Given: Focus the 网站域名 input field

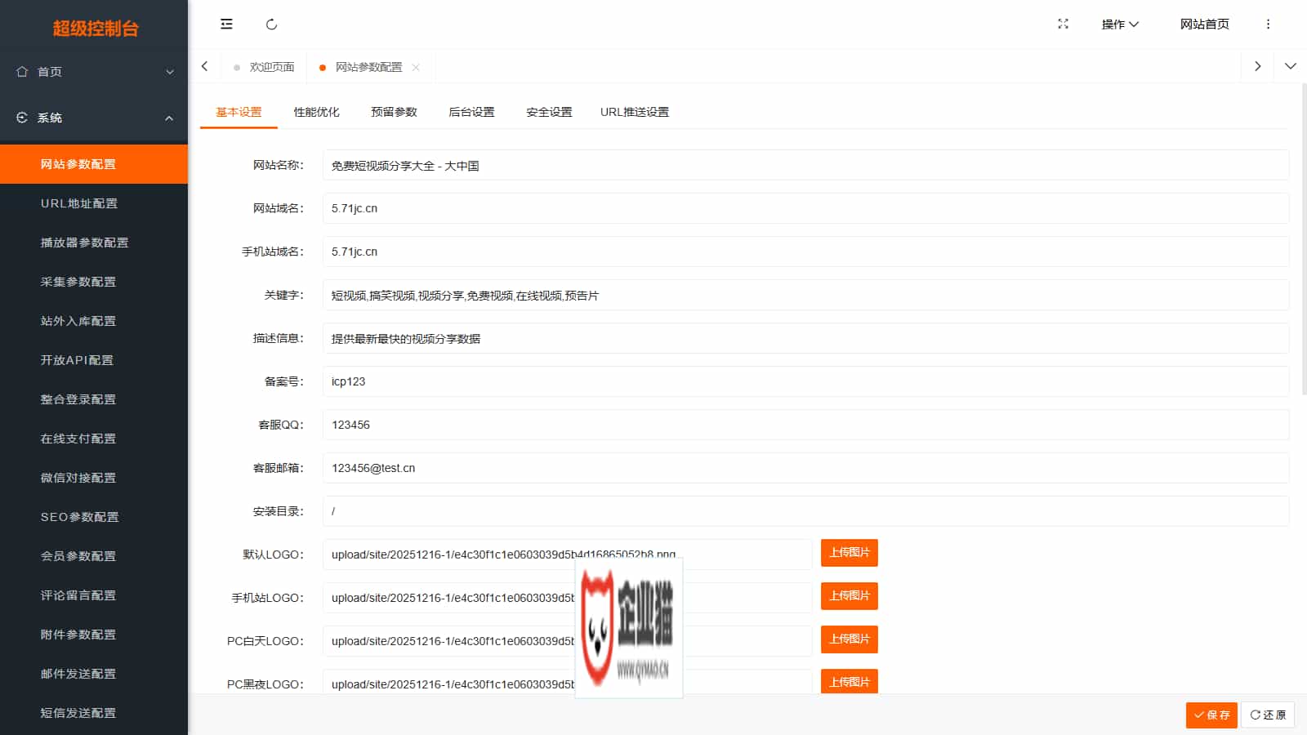Looking at the screenshot, I should coord(805,208).
